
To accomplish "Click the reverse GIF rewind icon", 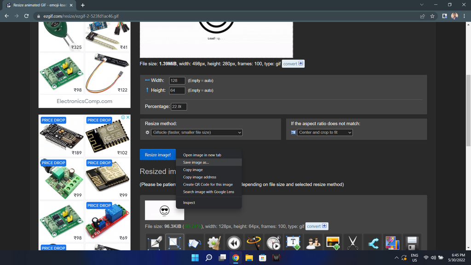I will click(x=234, y=242).
